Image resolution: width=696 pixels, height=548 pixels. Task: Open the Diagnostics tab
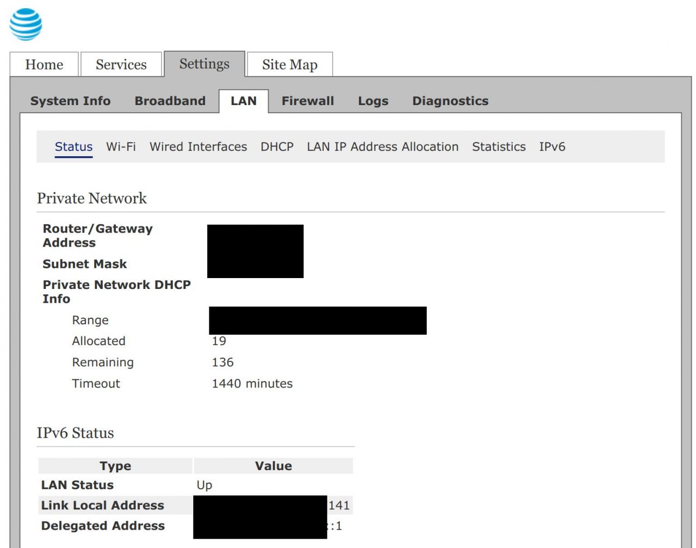(x=450, y=101)
